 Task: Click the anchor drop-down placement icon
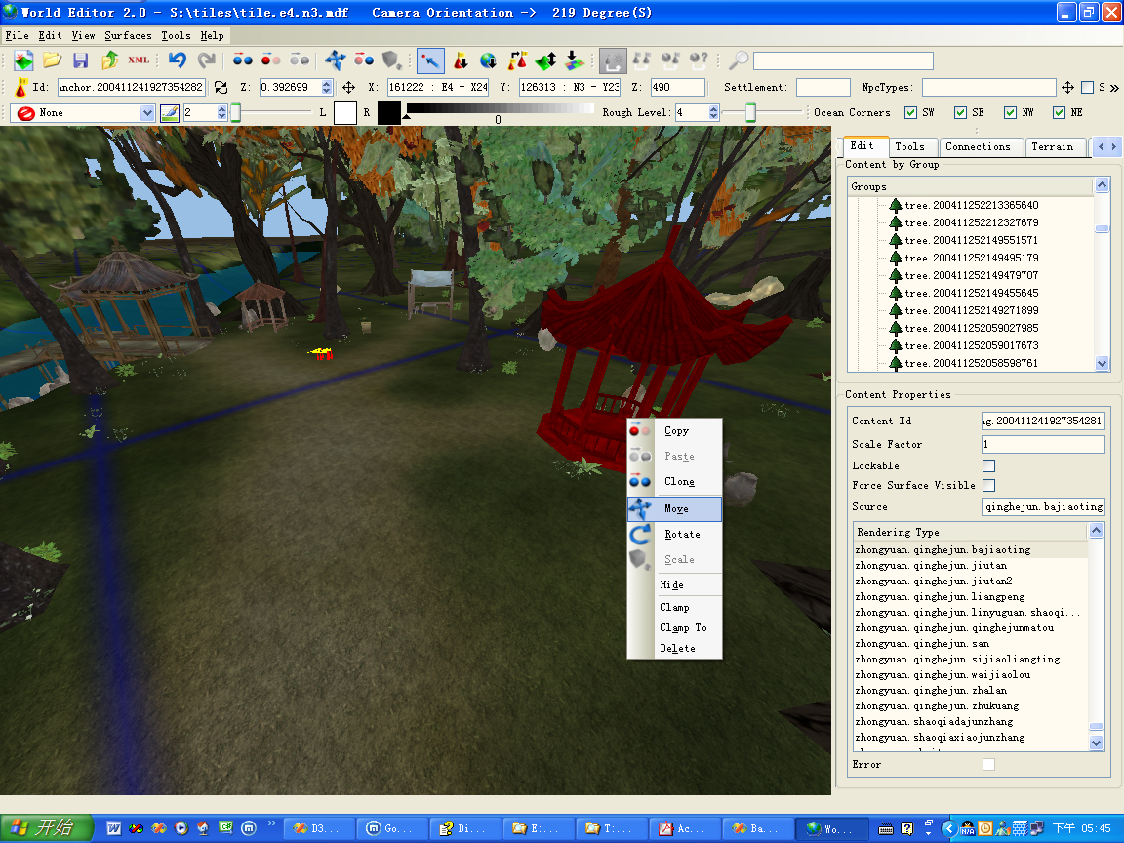point(461,60)
